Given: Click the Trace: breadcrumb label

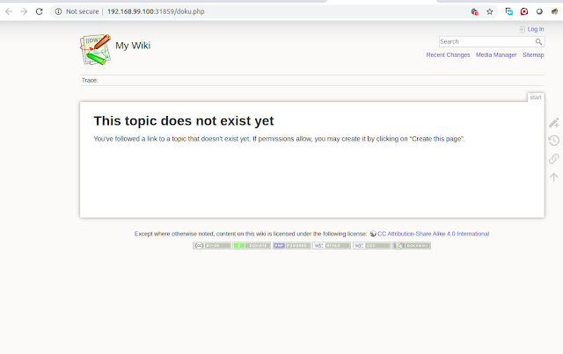Looking at the screenshot, I should coord(90,80).
